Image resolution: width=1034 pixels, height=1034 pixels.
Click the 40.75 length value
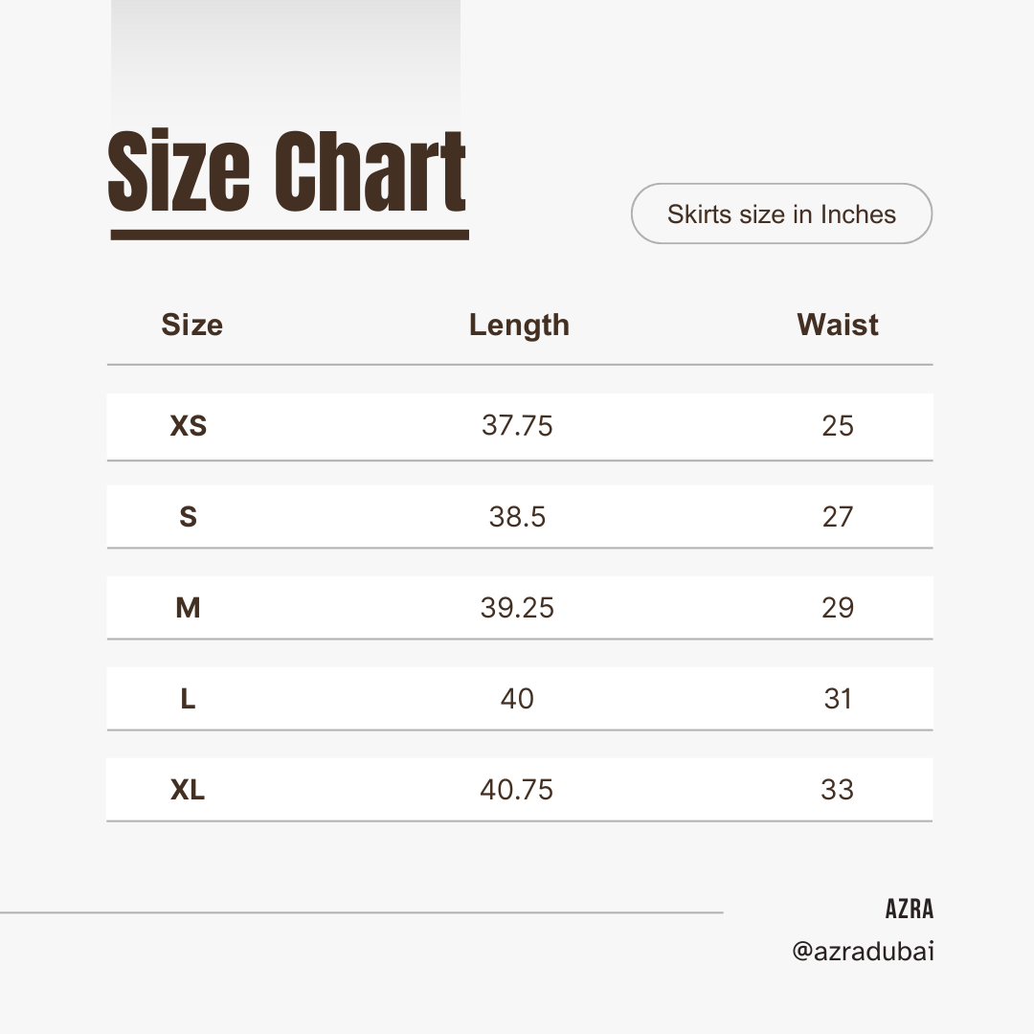tap(517, 790)
